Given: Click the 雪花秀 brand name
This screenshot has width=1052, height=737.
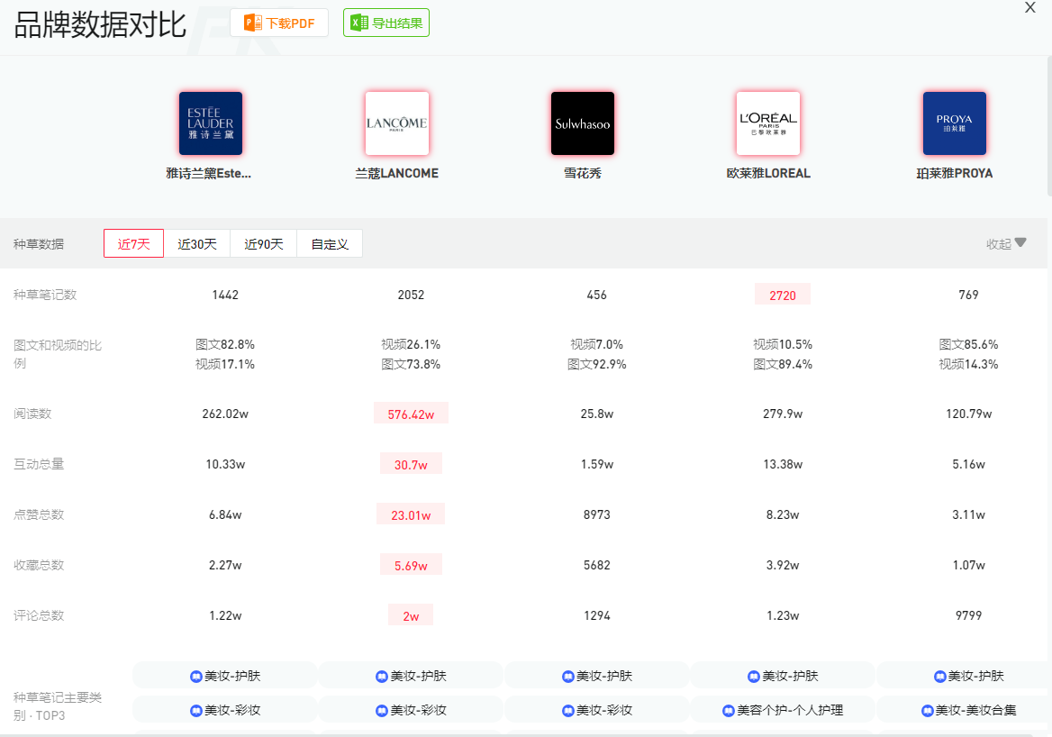Looking at the screenshot, I should (583, 173).
